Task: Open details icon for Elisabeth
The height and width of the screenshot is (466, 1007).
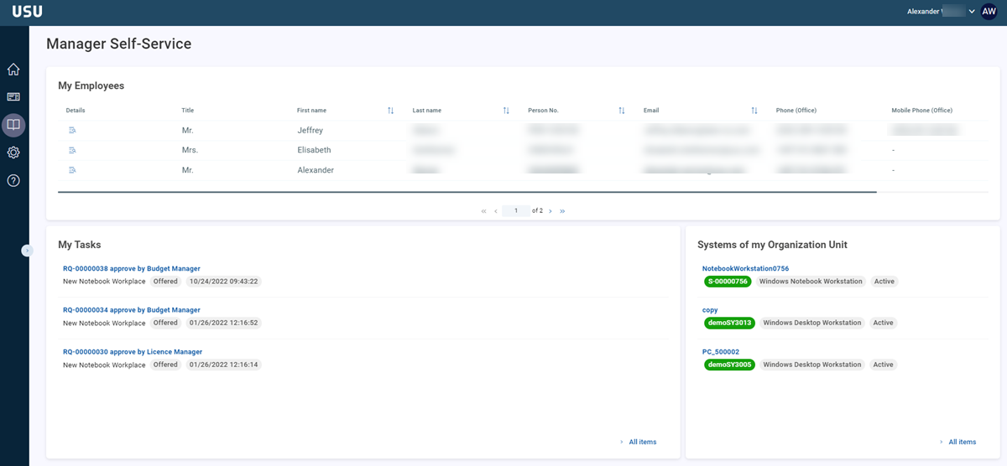Action: click(x=72, y=150)
